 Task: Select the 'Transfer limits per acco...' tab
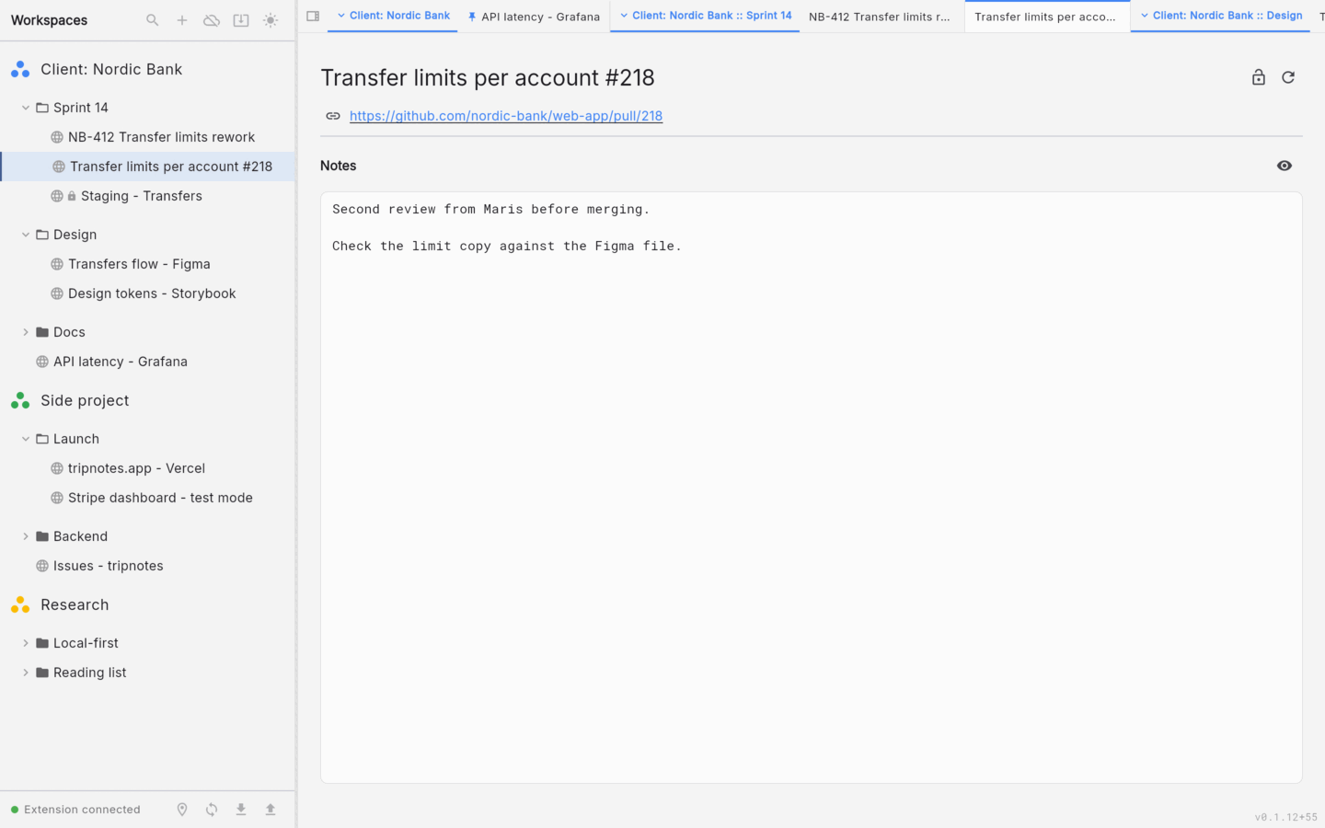tap(1047, 17)
